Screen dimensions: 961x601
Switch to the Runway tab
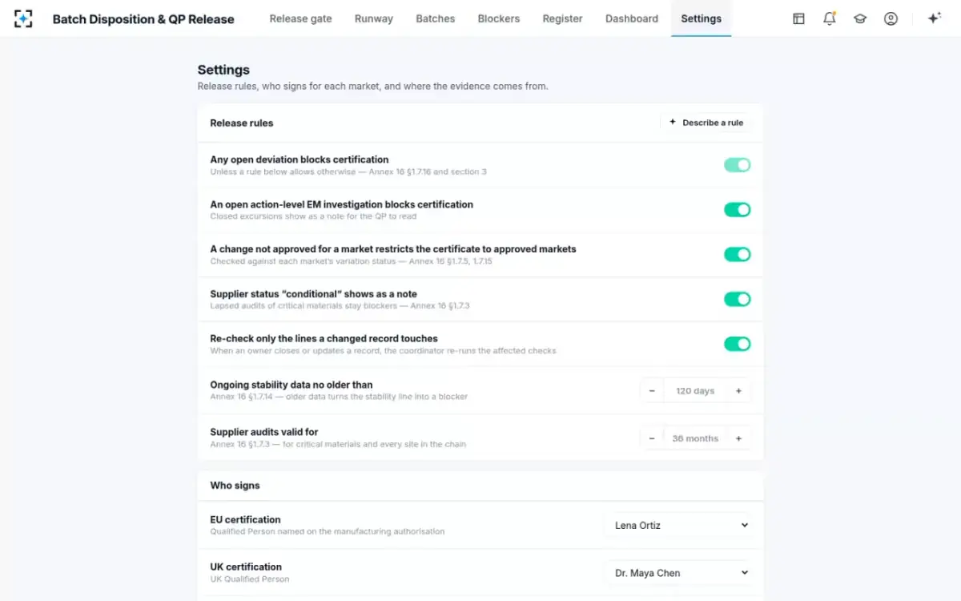point(374,18)
